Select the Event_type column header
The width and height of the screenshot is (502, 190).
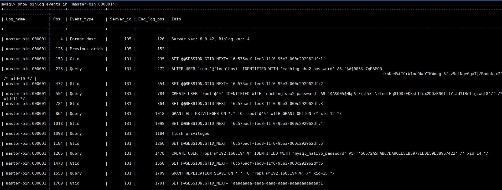[x=81, y=19]
